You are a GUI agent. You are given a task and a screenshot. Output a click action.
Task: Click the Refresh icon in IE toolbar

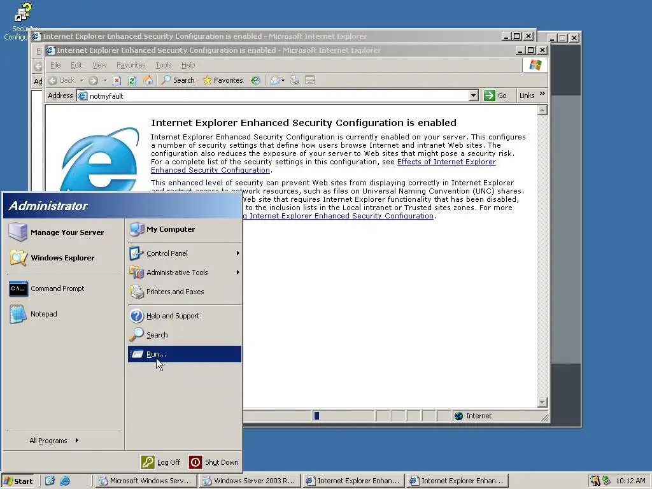[x=132, y=80]
